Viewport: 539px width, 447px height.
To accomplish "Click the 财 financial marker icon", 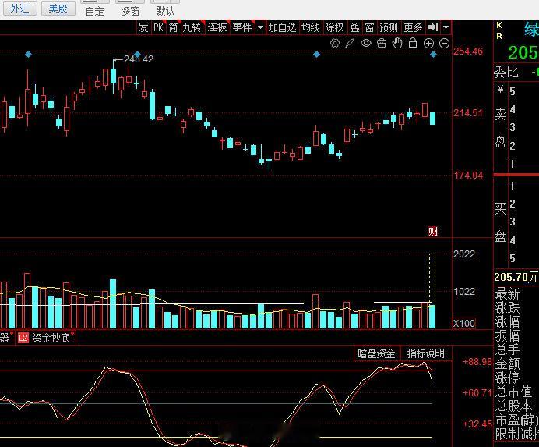I will pos(433,231).
